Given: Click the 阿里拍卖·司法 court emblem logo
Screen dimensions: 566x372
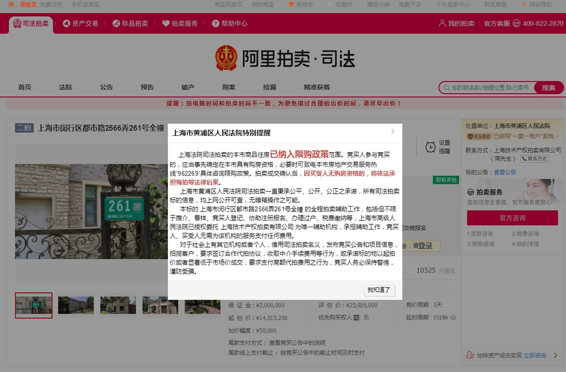Looking at the screenshot, I should click(226, 58).
